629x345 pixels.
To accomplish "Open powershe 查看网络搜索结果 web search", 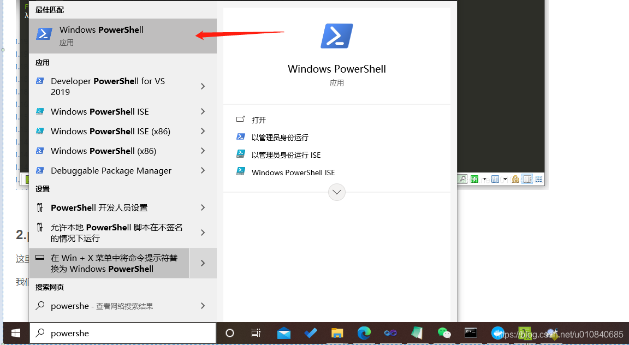I will pyautogui.click(x=102, y=306).
